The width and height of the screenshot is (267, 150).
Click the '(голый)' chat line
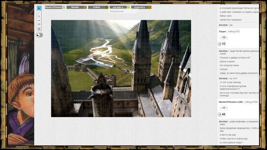tap(224, 70)
